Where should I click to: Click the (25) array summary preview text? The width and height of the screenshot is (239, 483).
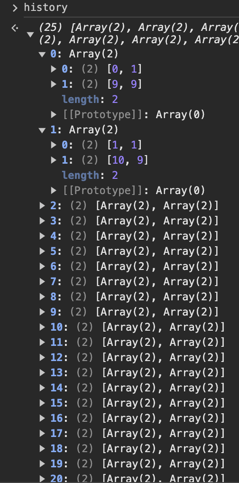coord(138,34)
